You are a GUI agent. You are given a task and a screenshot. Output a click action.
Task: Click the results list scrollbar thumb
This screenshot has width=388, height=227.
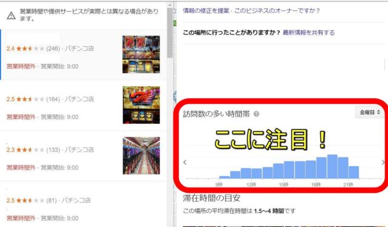pyautogui.click(x=170, y=32)
